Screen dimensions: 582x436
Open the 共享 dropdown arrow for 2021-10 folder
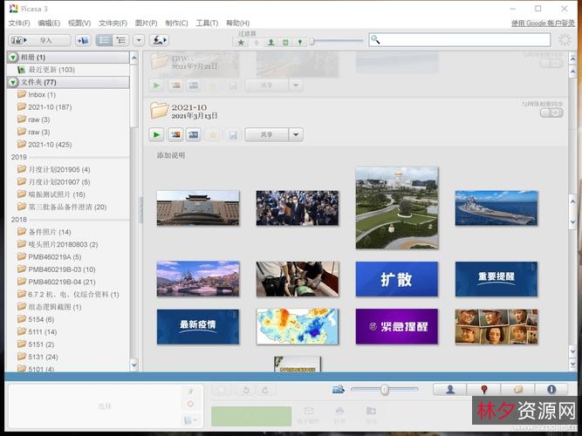point(296,134)
